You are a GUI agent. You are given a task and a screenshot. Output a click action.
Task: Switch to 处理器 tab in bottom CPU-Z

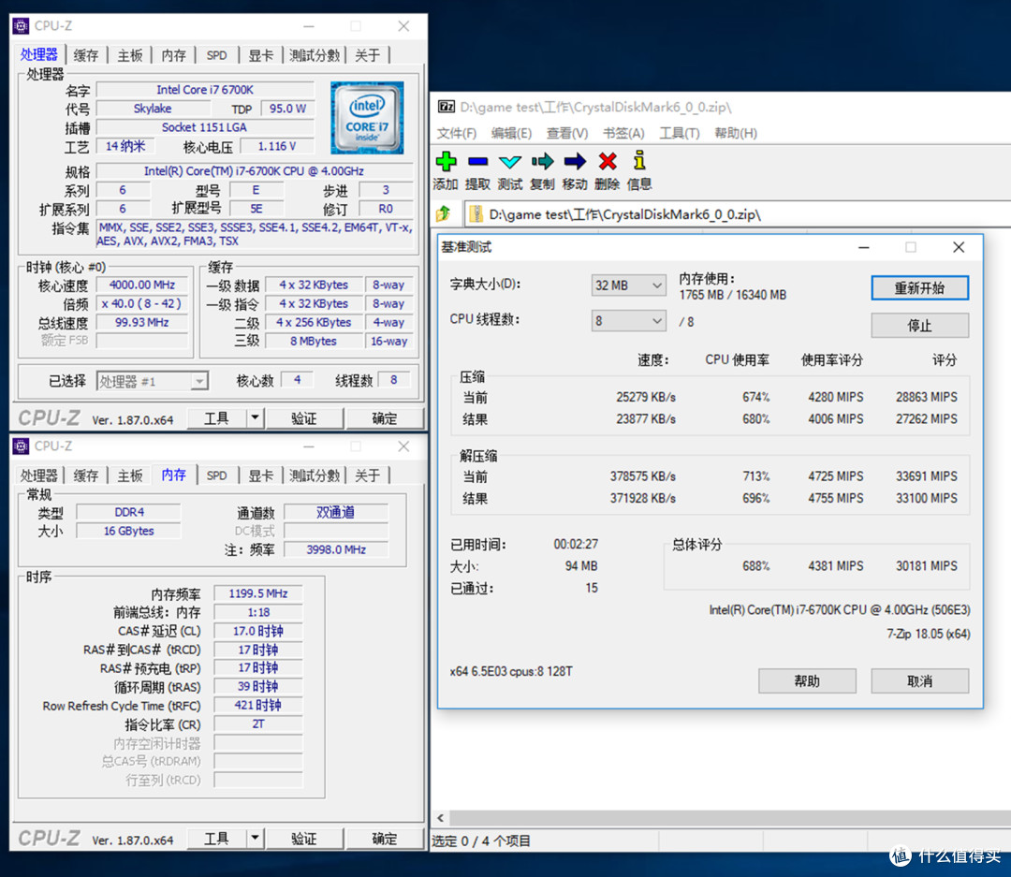click(38, 475)
